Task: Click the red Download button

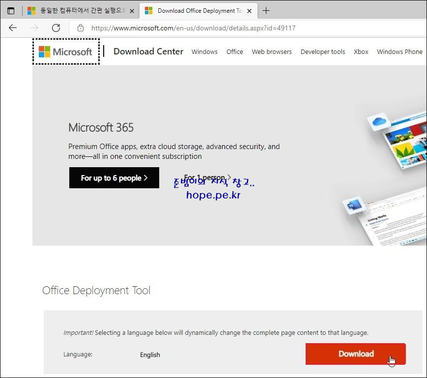Action: click(355, 354)
